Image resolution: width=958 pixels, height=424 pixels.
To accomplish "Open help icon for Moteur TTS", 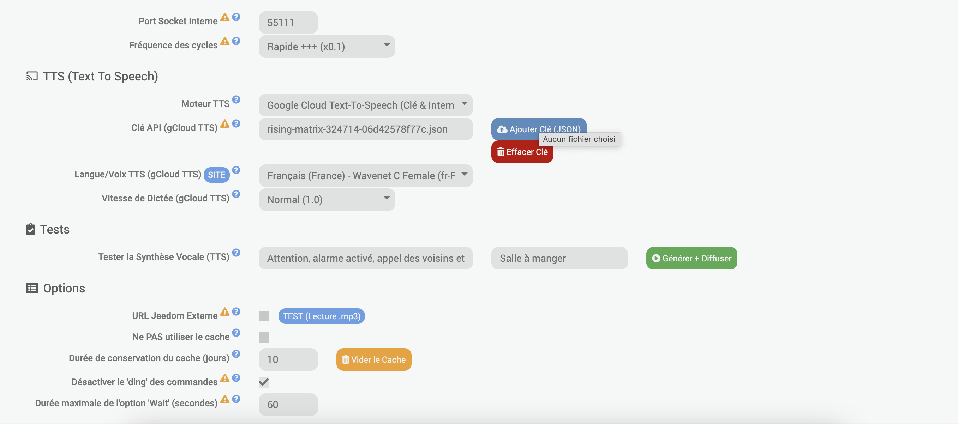I will (x=236, y=99).
